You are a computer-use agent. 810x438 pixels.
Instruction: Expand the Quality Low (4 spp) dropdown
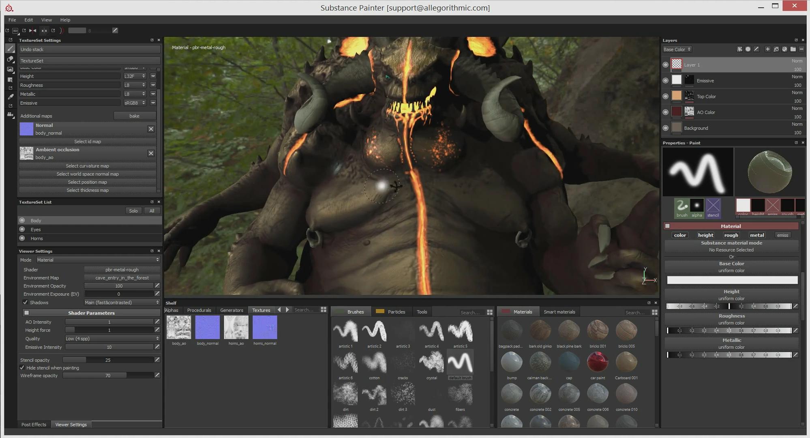pos(112,339)
